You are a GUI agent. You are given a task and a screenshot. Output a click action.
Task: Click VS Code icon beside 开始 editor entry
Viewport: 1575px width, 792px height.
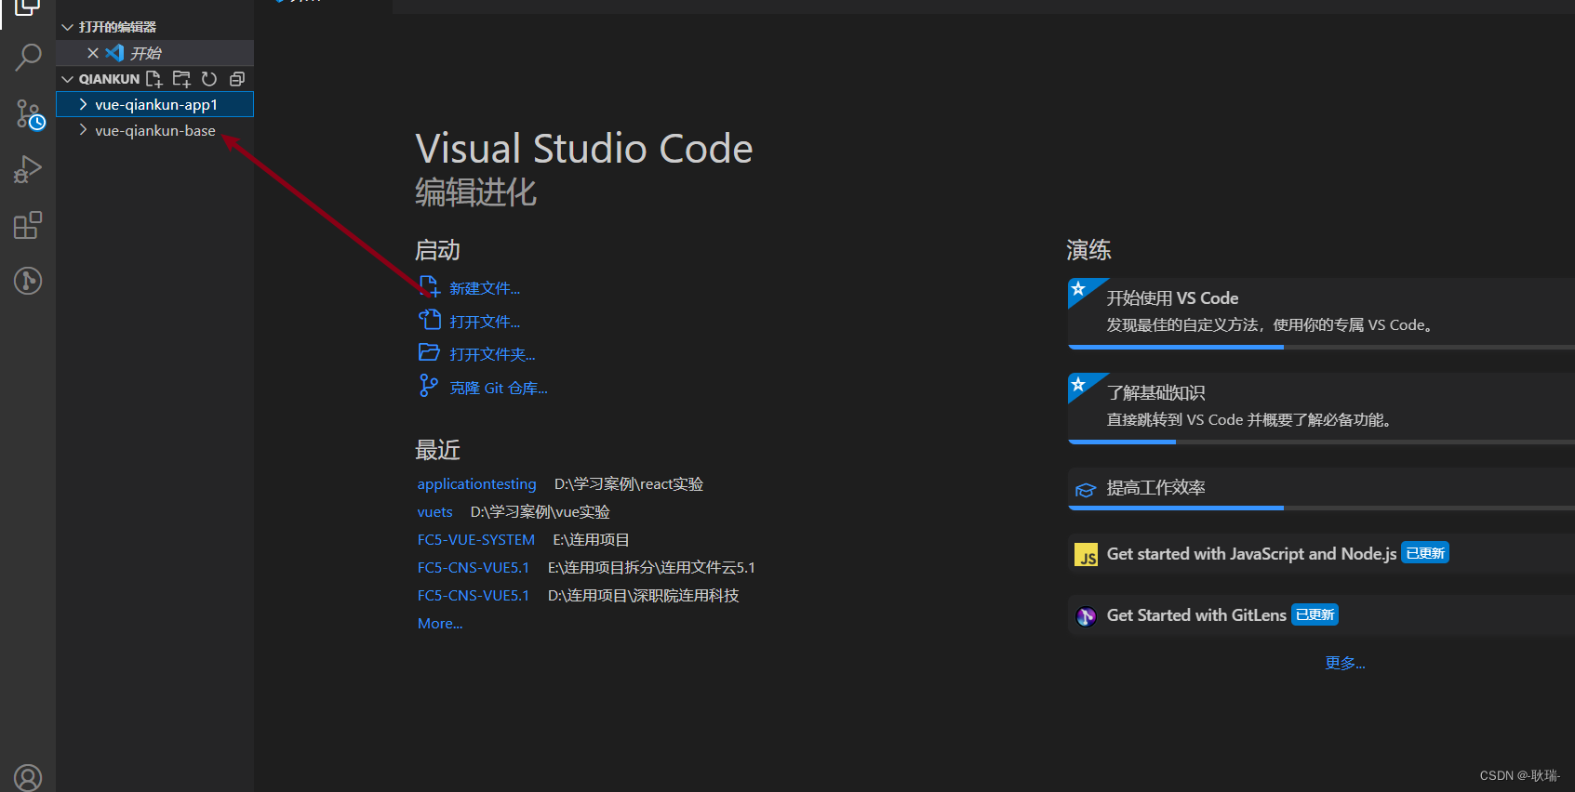pos(114,53)
